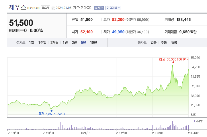Viewport: 207px width, 137px height.
Task: Click the 2023/01 x-axis label
Action: click(x=157, y=133)
